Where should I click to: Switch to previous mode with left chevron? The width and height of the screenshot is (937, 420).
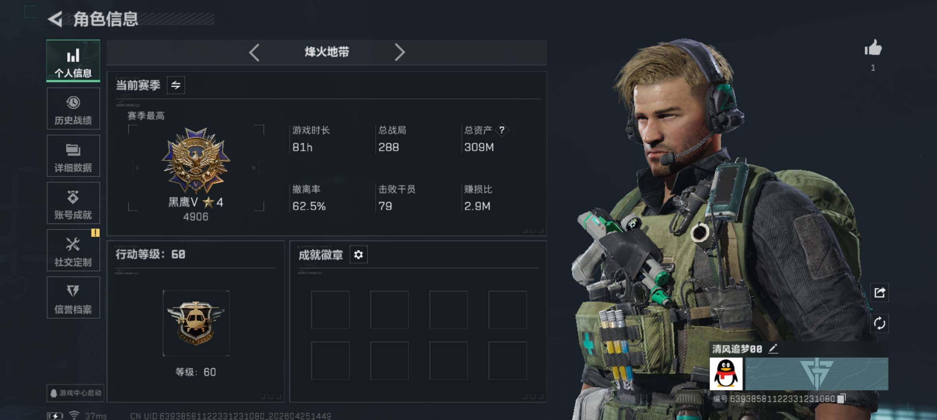click(x=254, y=52)
